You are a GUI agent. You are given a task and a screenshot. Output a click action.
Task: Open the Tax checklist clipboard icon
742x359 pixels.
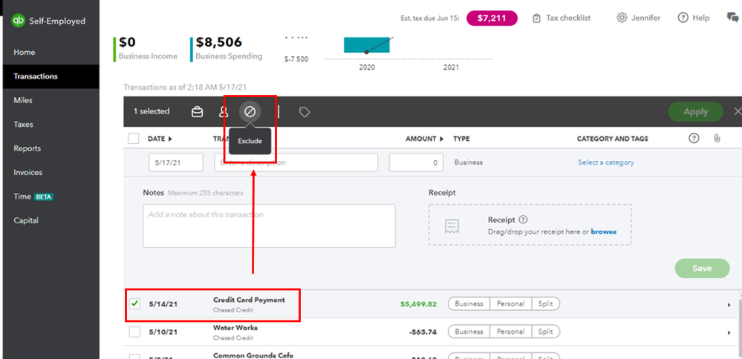point(536,19)
